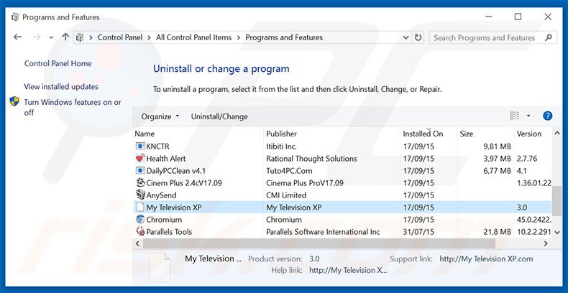568x293 pixels.
Task: Open View installed updates link
Action: point(61,87)
